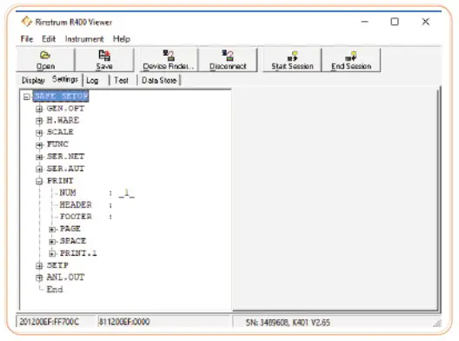Minimize the Rinstrum R400 Viewer window

click(x=364, y=22)
